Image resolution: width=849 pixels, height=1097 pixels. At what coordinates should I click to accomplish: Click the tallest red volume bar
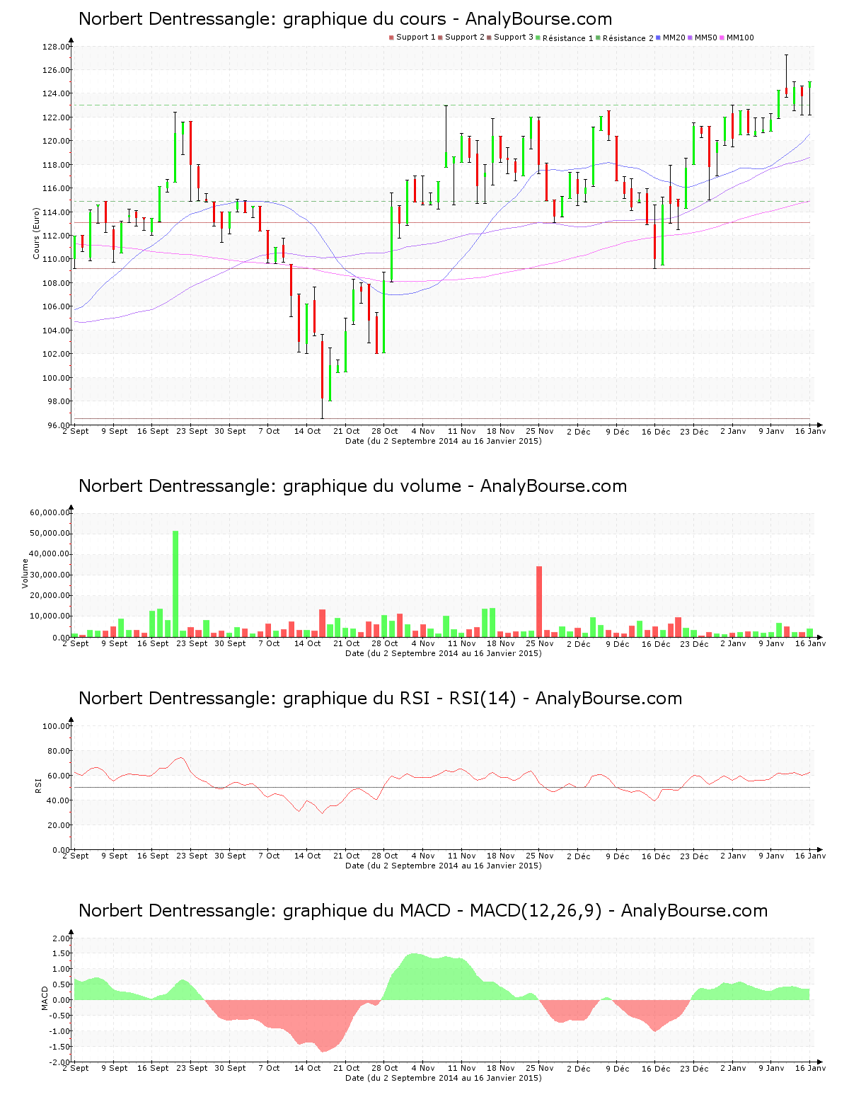click(539, 602)
